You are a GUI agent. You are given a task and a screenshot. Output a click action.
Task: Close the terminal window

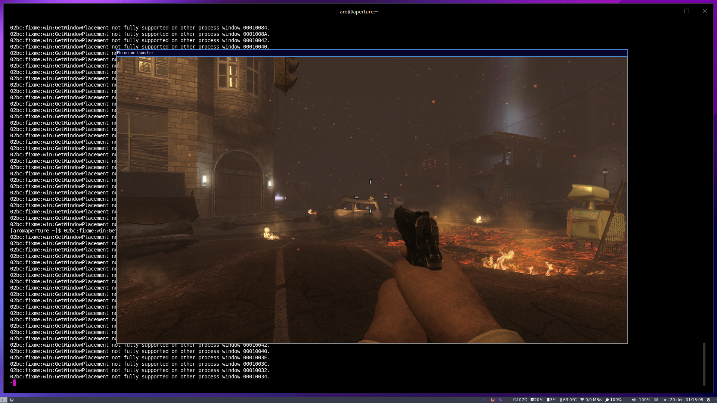point(705,11)
